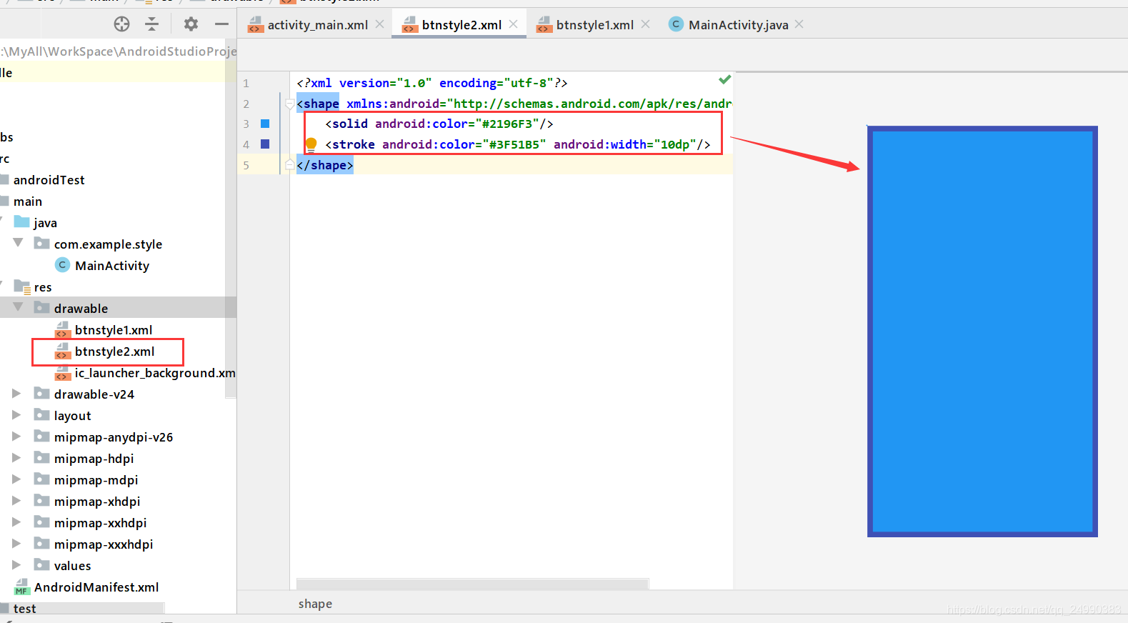
Task: Expand the mipmap-mdpi folder
Action: click(x=16, y=479)
